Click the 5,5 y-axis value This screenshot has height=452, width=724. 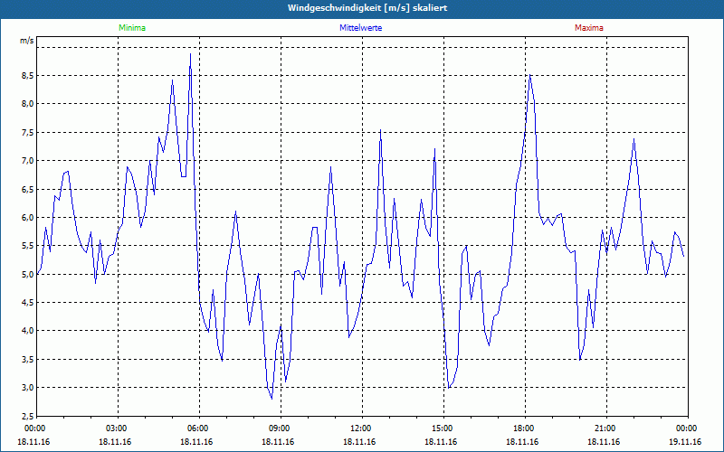[28, 246]
